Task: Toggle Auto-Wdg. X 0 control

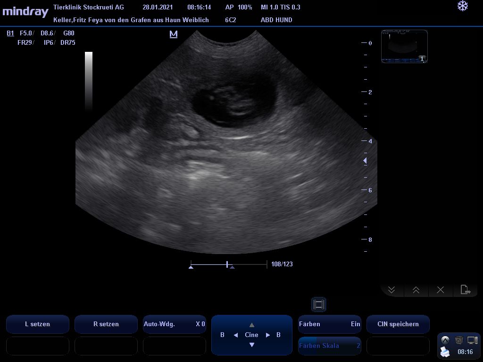Action: [175, 324]
